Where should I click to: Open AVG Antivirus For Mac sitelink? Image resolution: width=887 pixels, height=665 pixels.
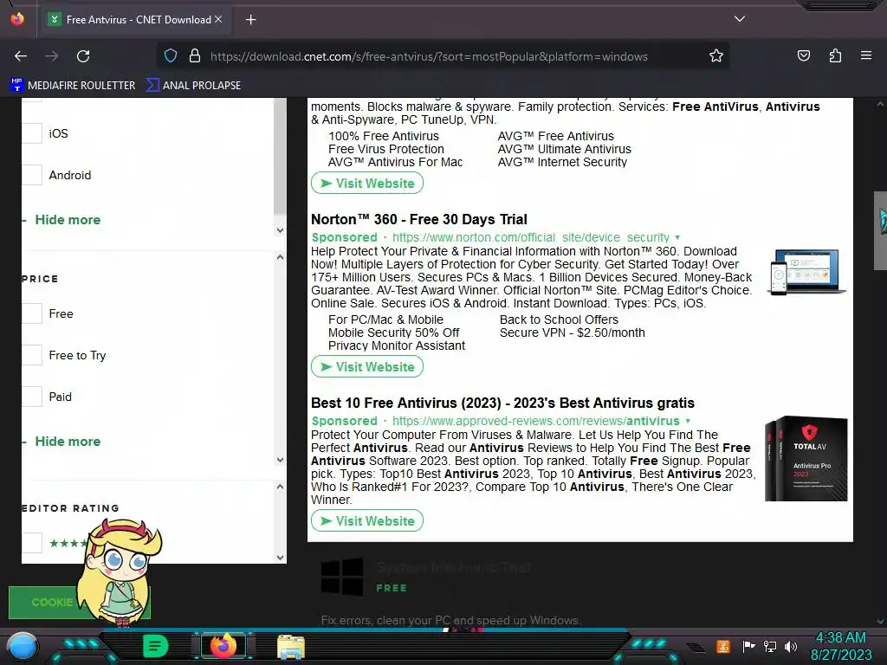(x=395, y=162)
